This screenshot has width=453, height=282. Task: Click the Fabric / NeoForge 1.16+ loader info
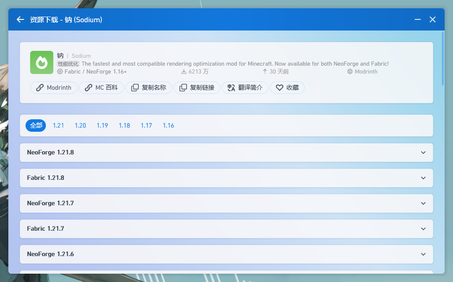click(92, 72)
